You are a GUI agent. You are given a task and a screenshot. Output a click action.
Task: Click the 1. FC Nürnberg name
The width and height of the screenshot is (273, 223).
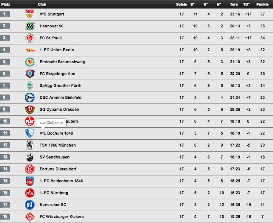coord(54,193)
